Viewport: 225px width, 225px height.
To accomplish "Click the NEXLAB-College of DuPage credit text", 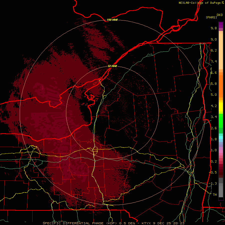I will click(201, 3).
